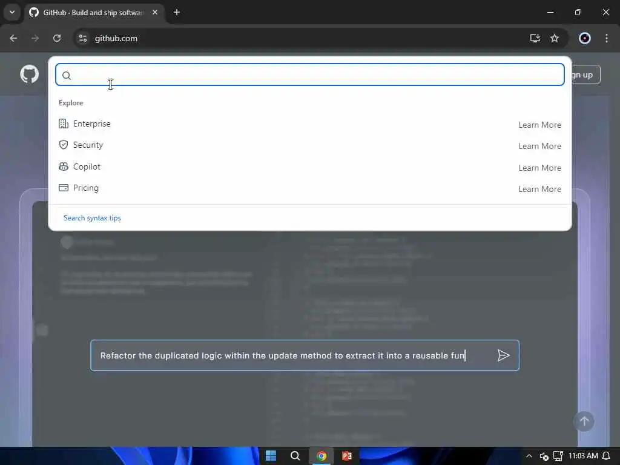620x465 pixels.
Task: Open the tab search dropdown arrow
Action: click(x=12, y=13)
